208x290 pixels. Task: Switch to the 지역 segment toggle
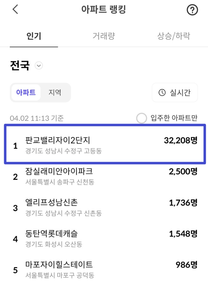tap(55, 92)
